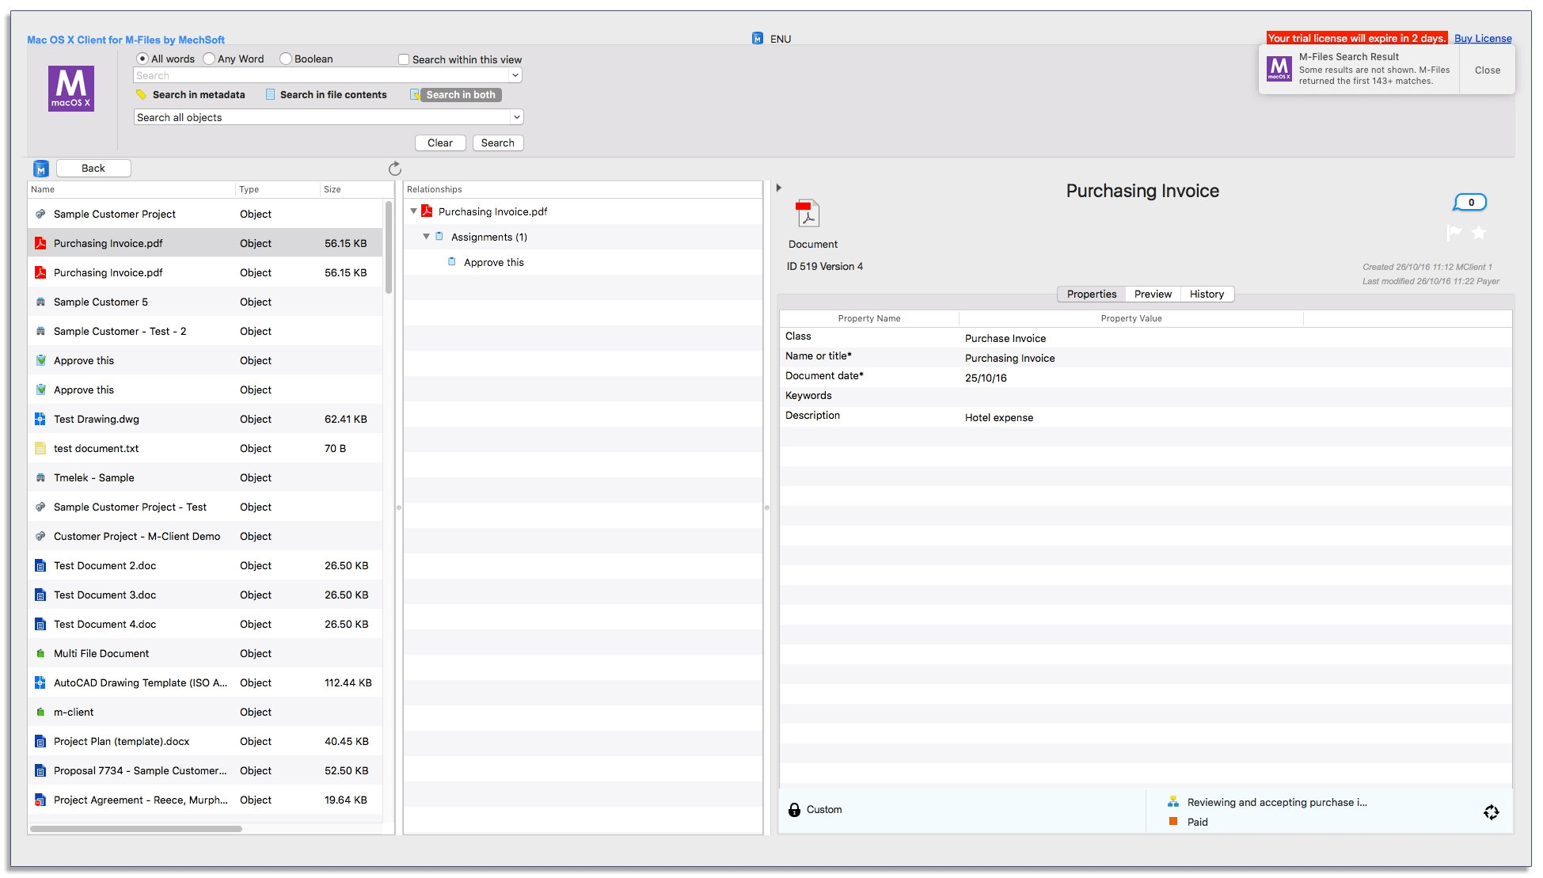Open the History tab
The width and height of the screenshot is (1543, 878).
1207,295
